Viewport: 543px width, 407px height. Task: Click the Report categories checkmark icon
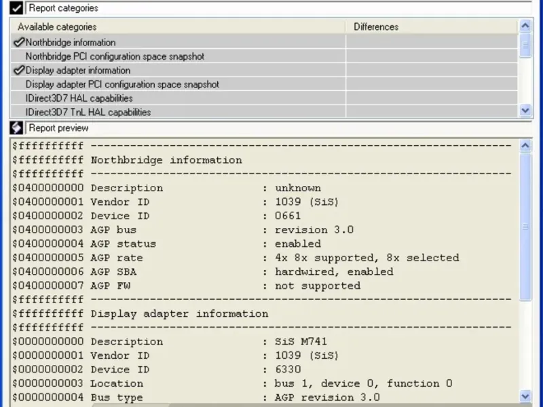point(16,8)
